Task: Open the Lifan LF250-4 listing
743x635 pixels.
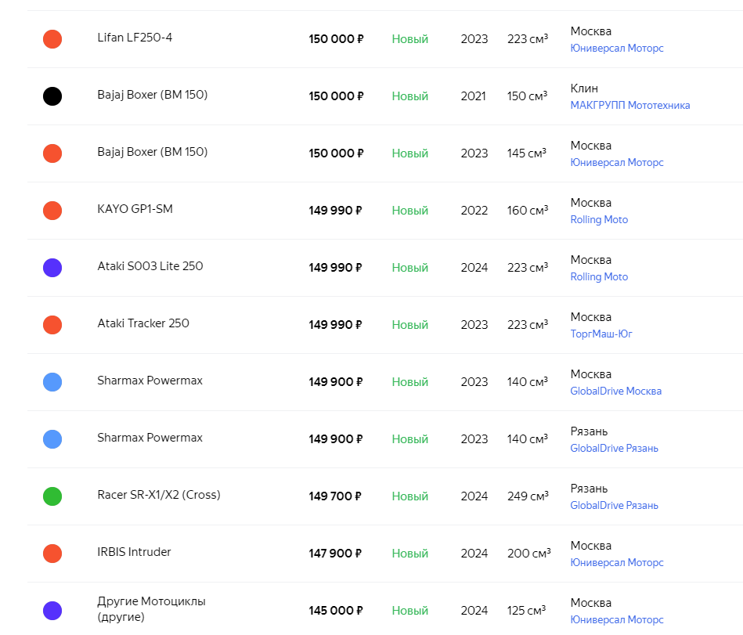Action: tap(135, 38)
